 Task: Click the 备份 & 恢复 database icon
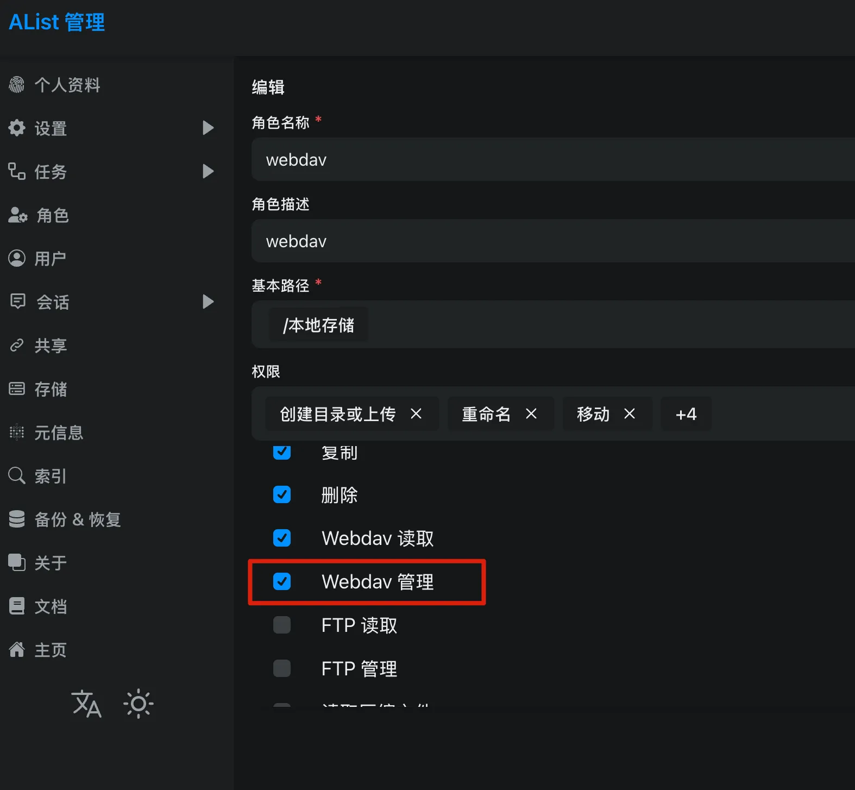[17, 519]
